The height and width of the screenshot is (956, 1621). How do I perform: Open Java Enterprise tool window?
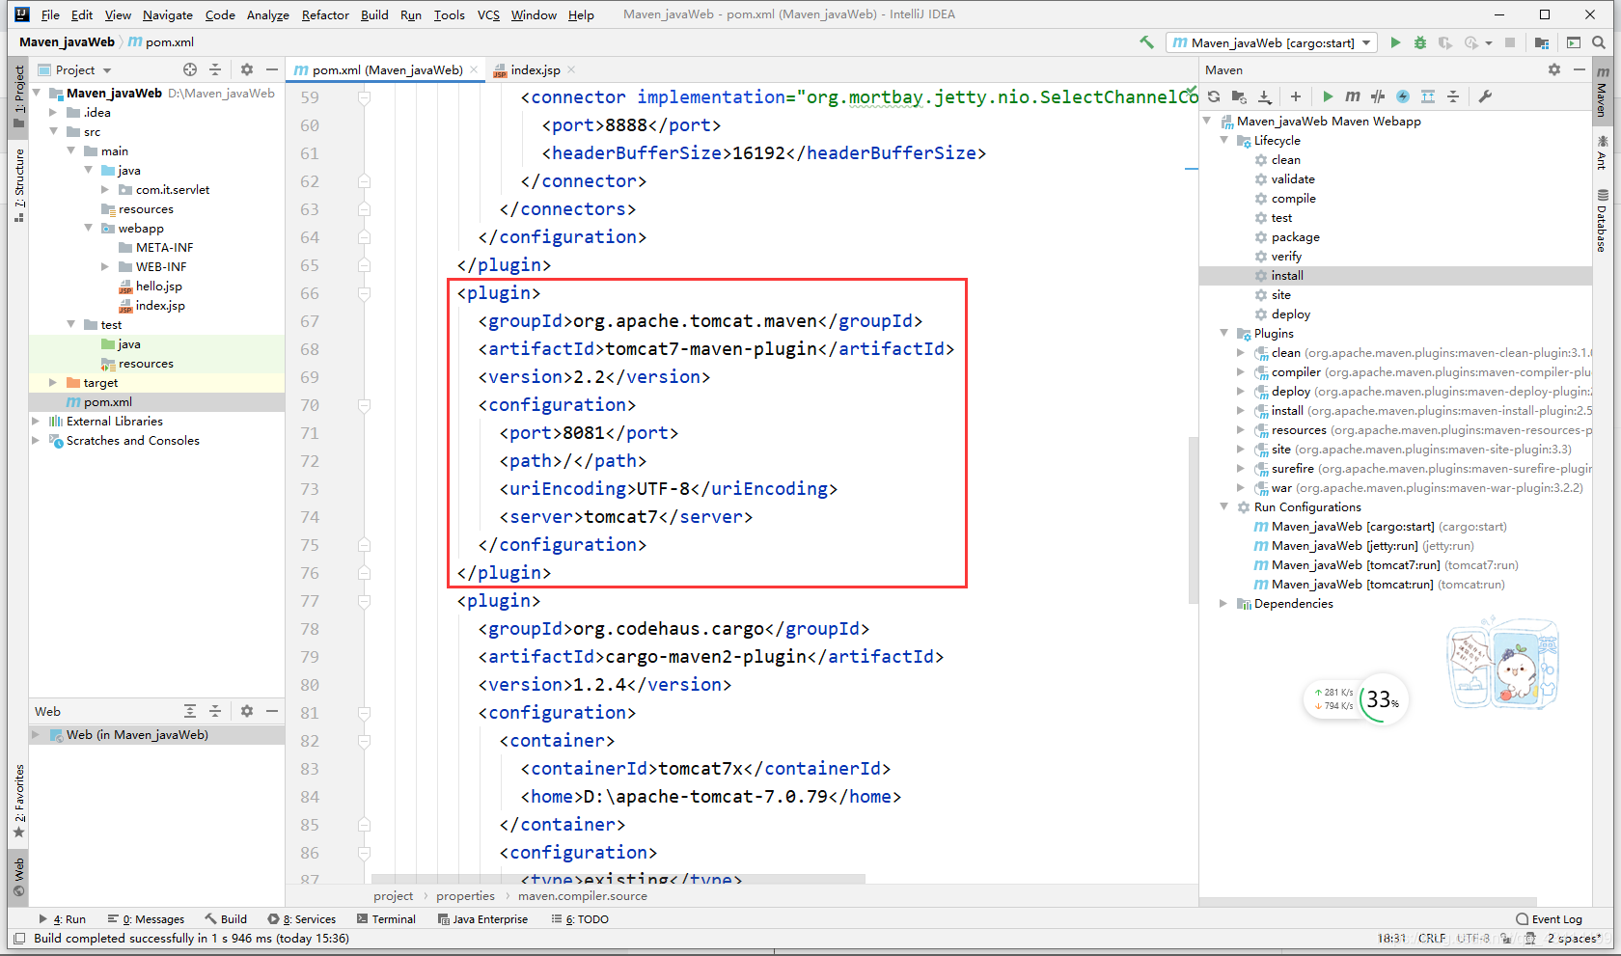coord(482,919)
